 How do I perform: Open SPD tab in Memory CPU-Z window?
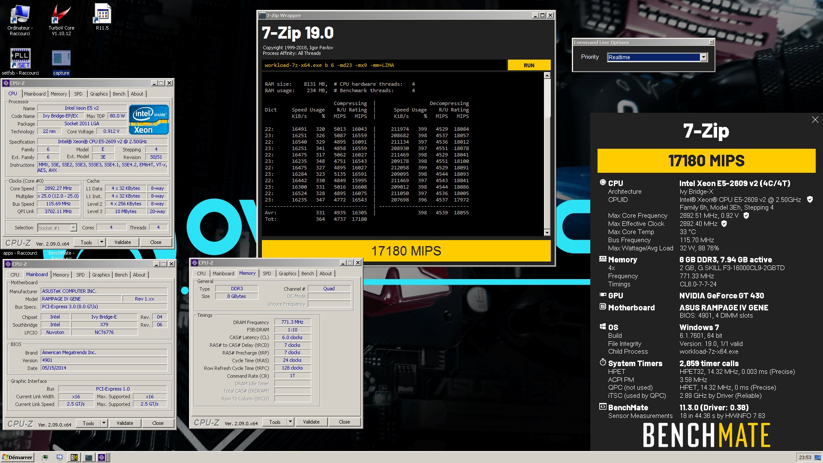(x=267, y=274)
